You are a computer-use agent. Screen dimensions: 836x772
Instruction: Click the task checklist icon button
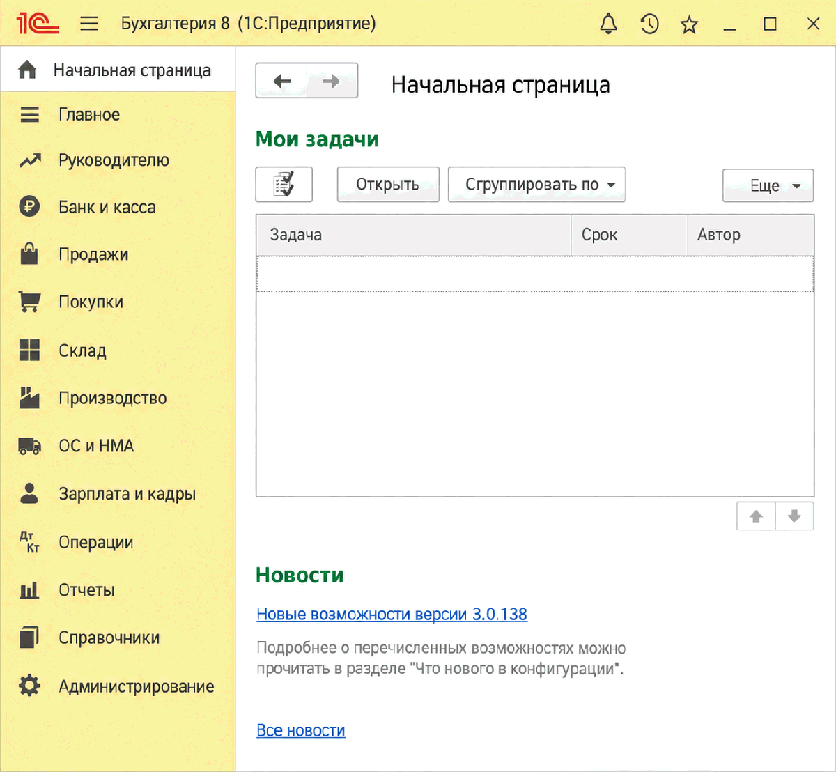(284, 185)
